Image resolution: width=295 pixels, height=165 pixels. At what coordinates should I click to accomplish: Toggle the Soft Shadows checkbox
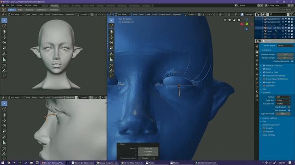(289, 110)
